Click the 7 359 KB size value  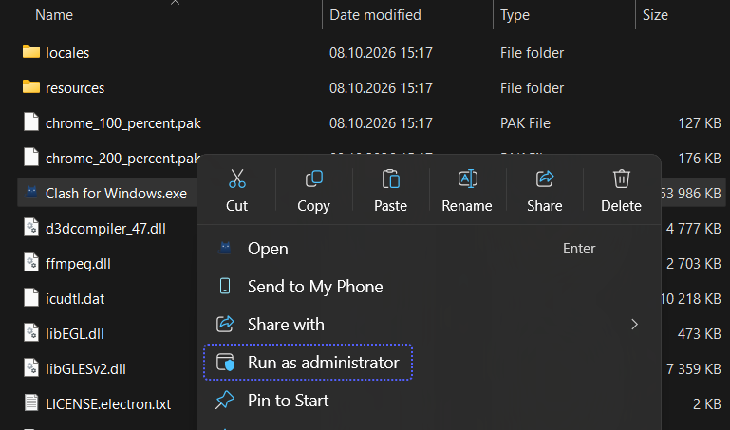point(694,369)
